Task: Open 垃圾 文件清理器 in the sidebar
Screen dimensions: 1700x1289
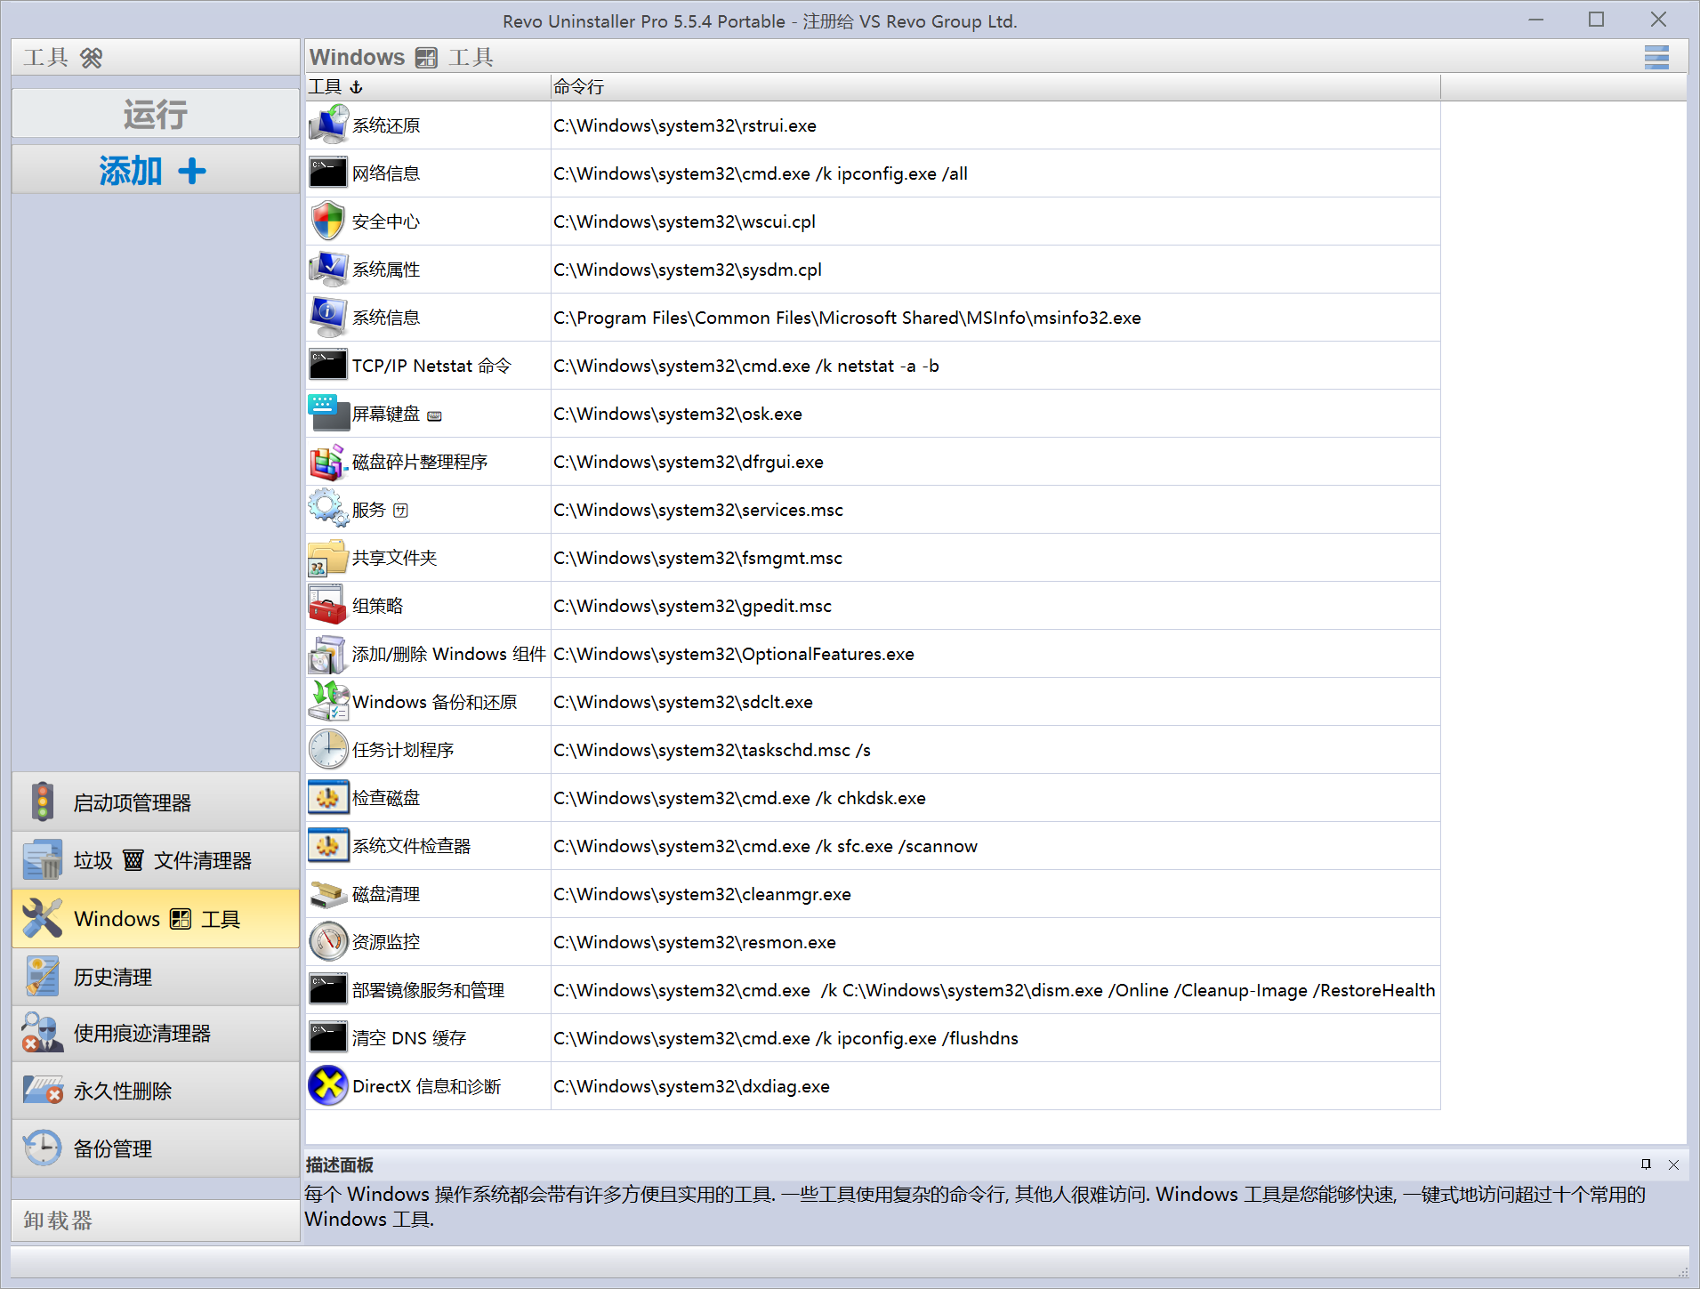Action: coord(156,860)
